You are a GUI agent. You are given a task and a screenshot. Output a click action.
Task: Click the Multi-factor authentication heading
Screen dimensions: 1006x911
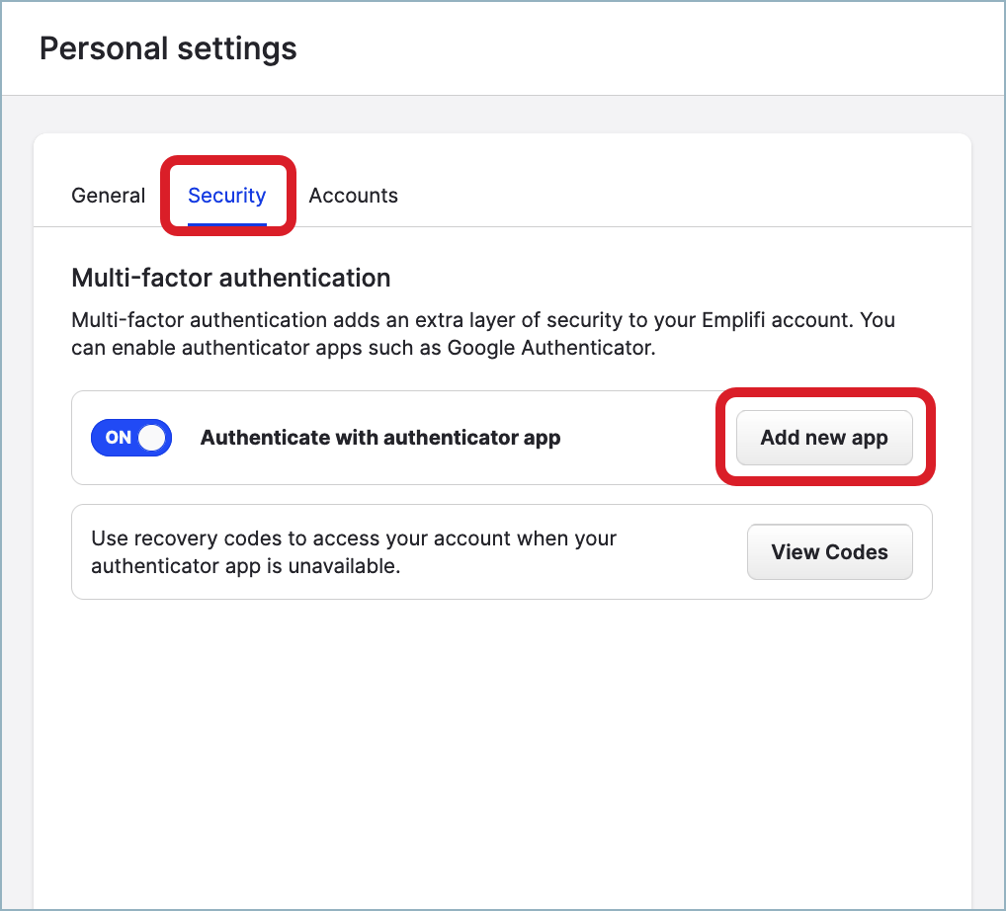[x=231, y=278]
